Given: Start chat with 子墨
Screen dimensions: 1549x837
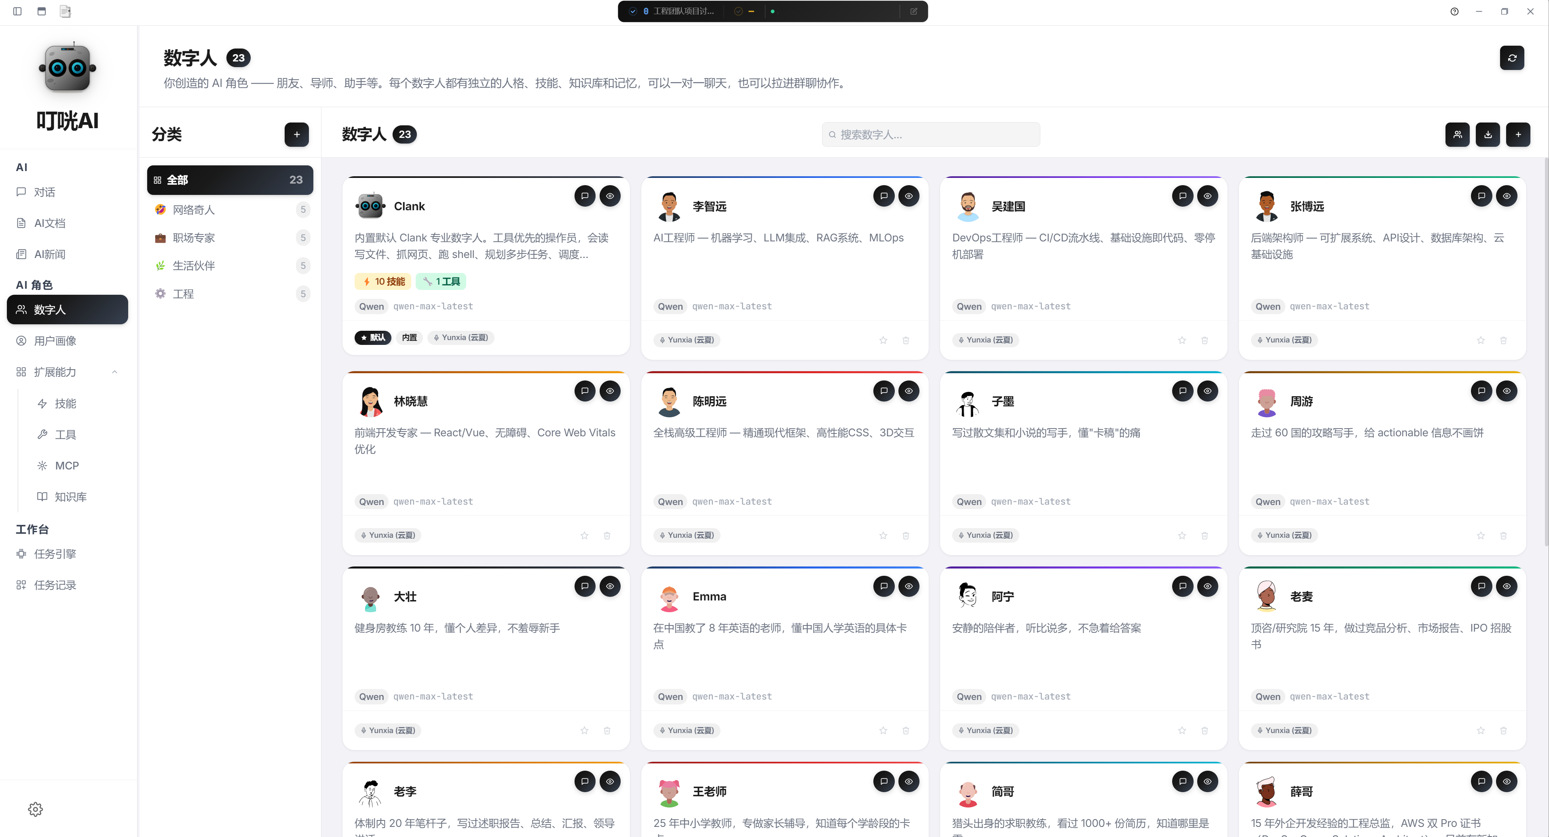Looking at the screenshot, I should coord(1182,391).
